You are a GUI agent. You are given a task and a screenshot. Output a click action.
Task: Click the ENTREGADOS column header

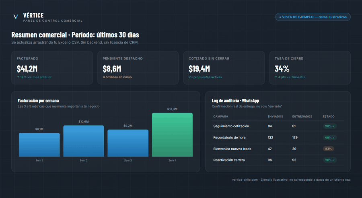click(302, 116)
